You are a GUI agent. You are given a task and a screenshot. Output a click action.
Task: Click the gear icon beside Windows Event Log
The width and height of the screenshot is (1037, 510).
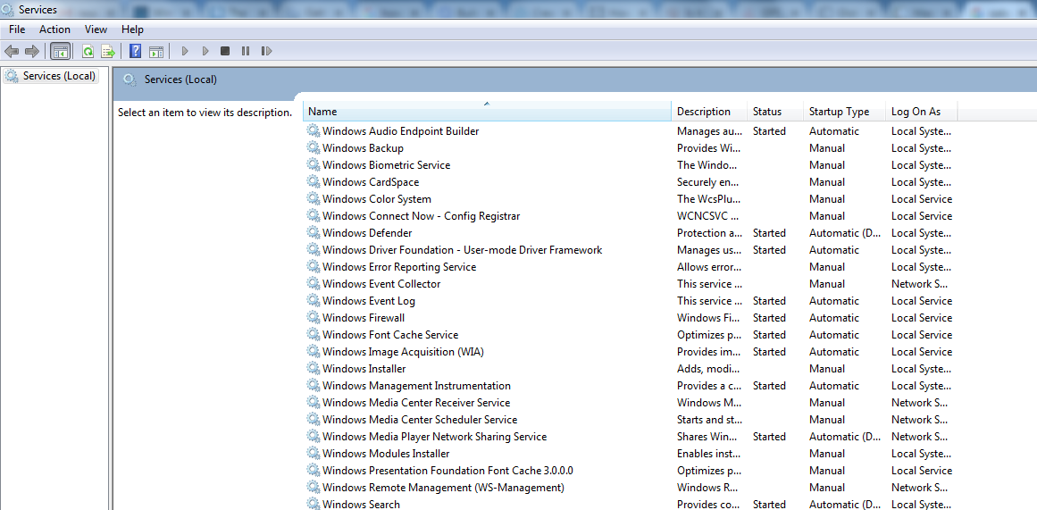click(x=314, y=301)
